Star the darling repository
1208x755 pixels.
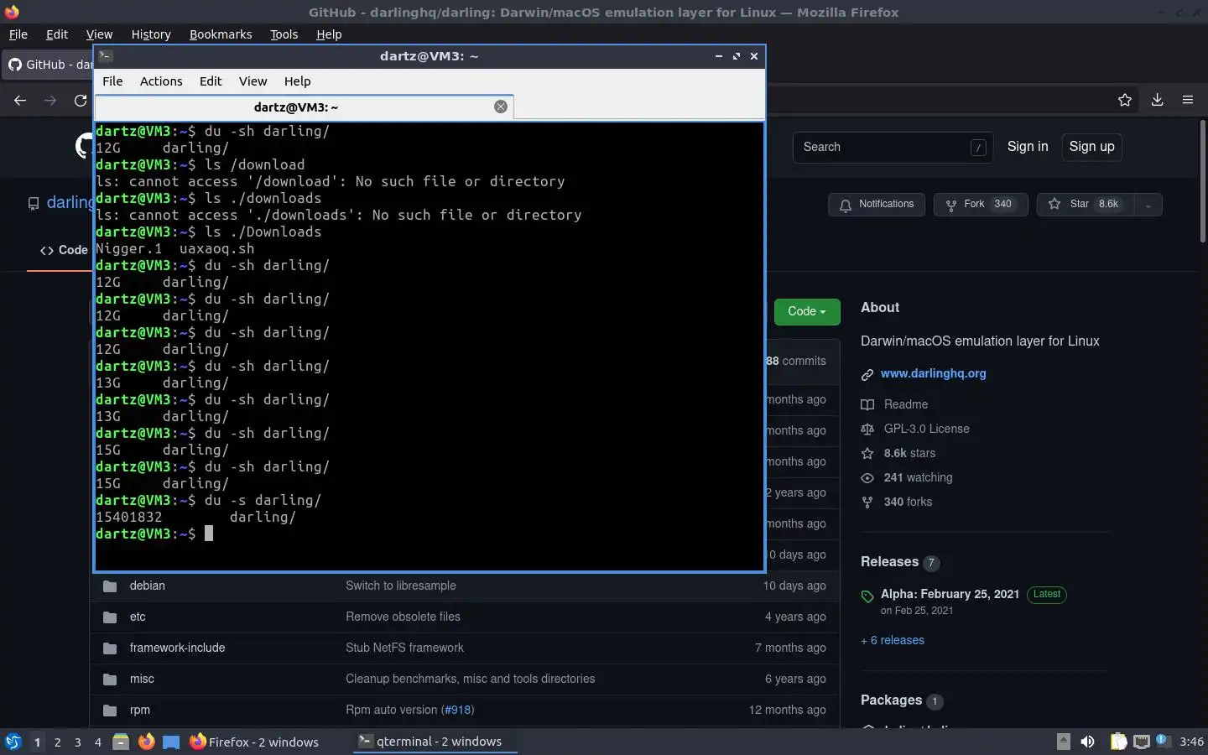tap(1086, 205)
